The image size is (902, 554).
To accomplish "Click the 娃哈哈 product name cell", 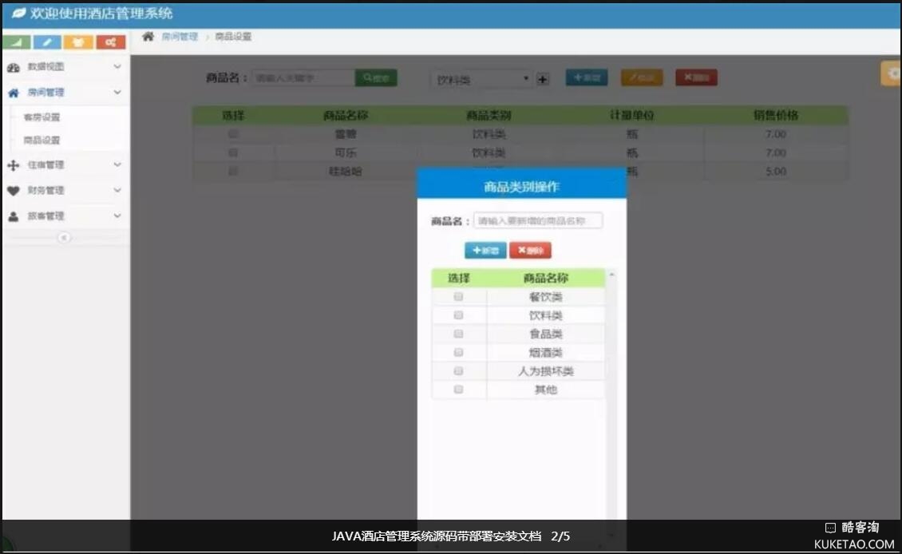I will (x=345, y=171).
